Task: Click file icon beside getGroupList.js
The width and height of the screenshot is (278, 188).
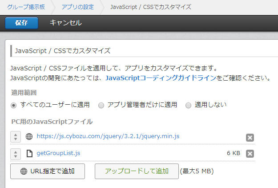Action: [29, 154]
